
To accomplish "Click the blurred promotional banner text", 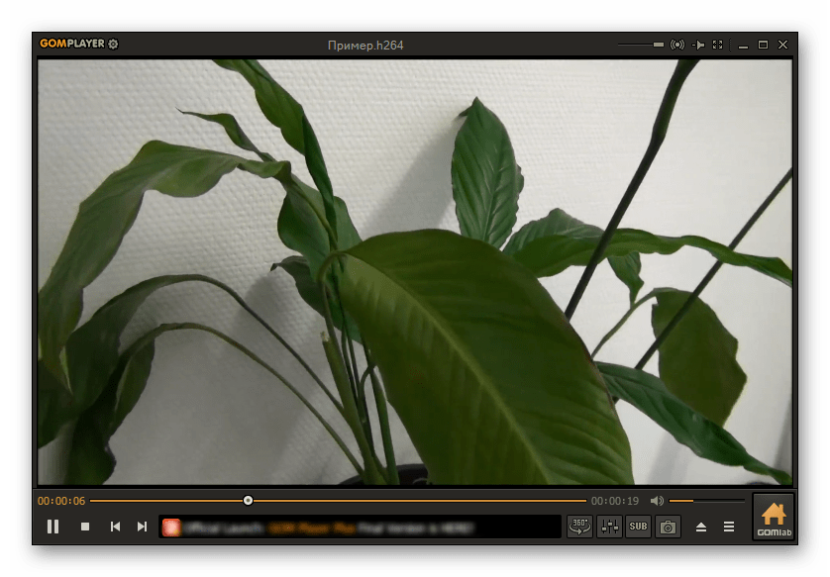I will tap(359, 527).
